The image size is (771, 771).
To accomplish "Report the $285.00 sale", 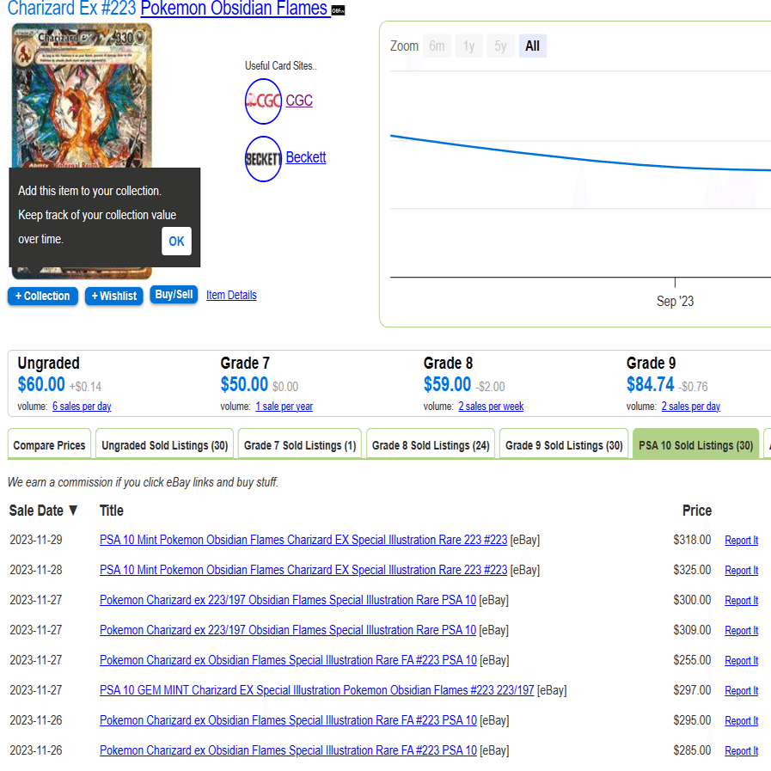I will click(742, 751).
